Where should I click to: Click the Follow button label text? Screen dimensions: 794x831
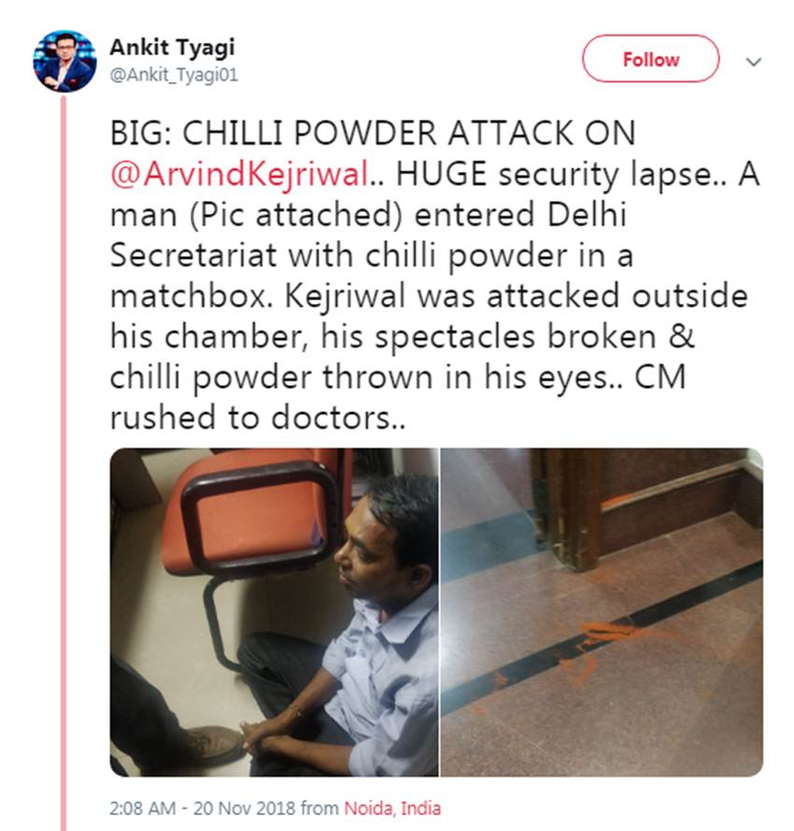650,58
